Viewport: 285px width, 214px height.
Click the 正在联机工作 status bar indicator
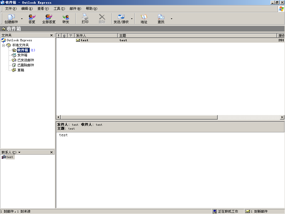click(x=228, y=211)
